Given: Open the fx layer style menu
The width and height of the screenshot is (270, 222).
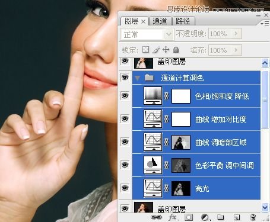Looking at the screenshot, I should tap(173, 217).
